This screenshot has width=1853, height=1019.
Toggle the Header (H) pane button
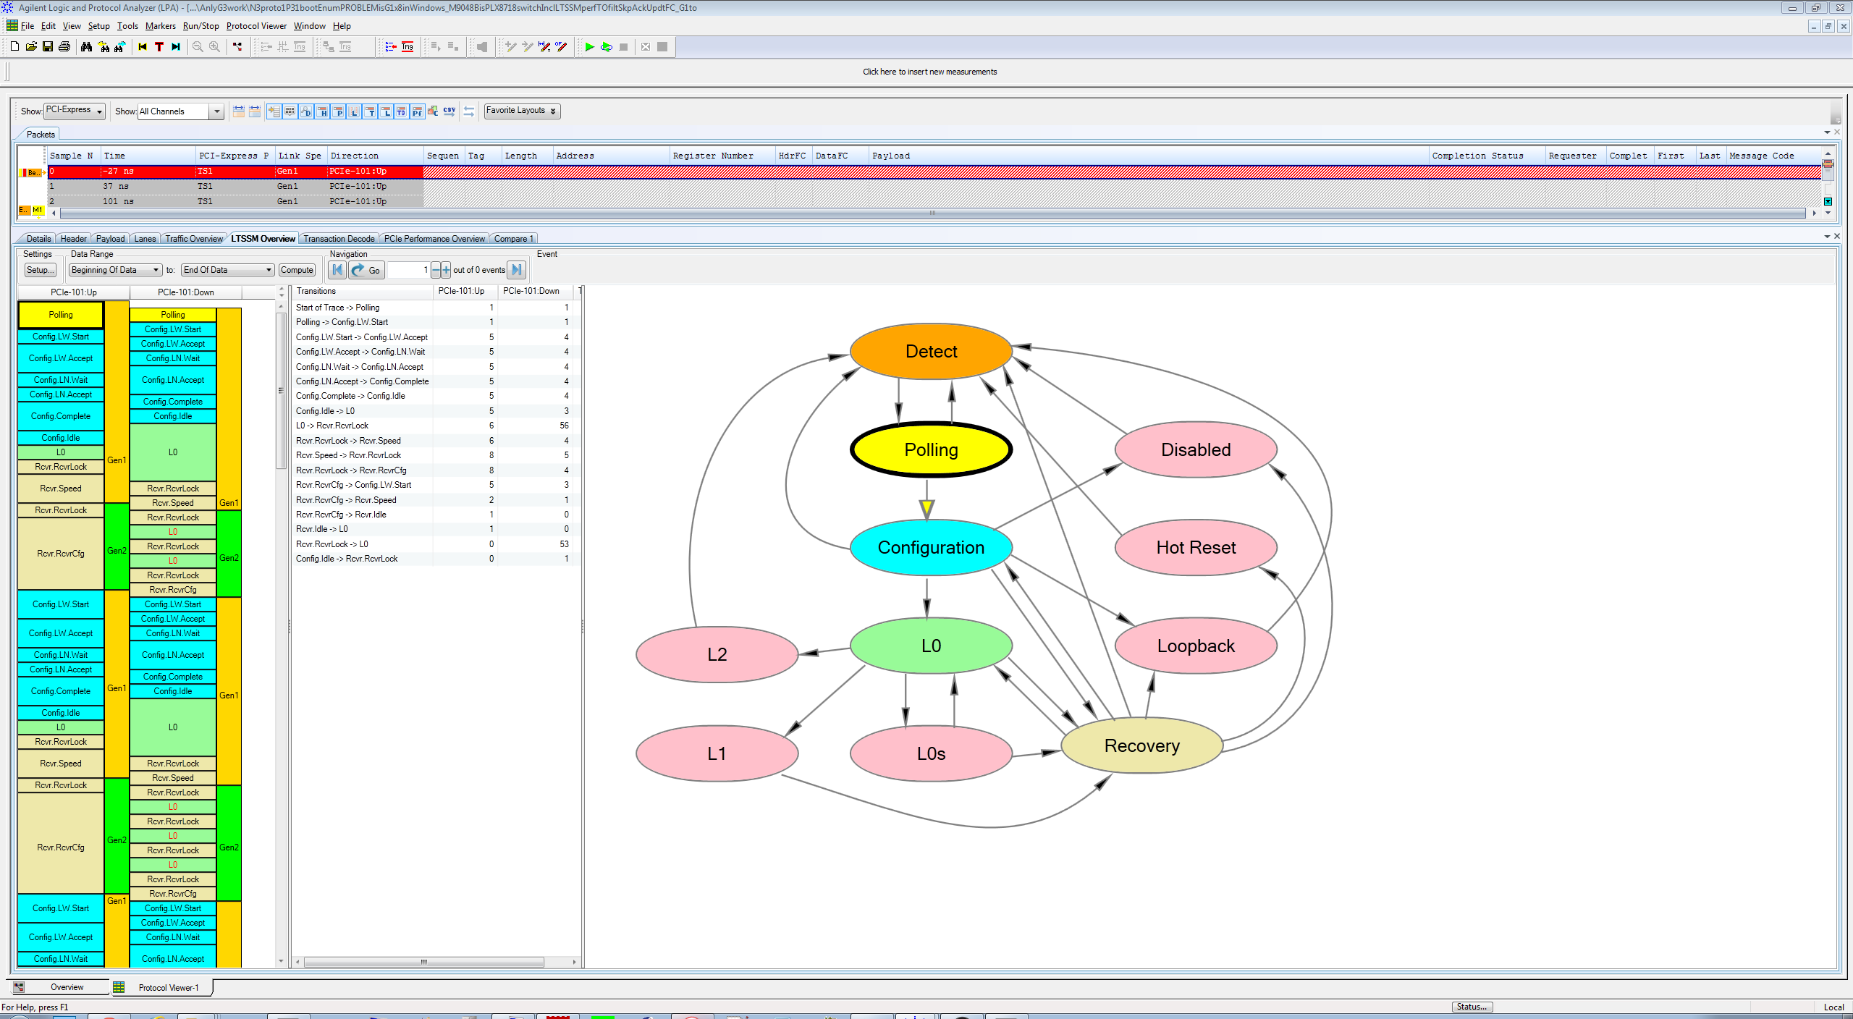point(322,111)
